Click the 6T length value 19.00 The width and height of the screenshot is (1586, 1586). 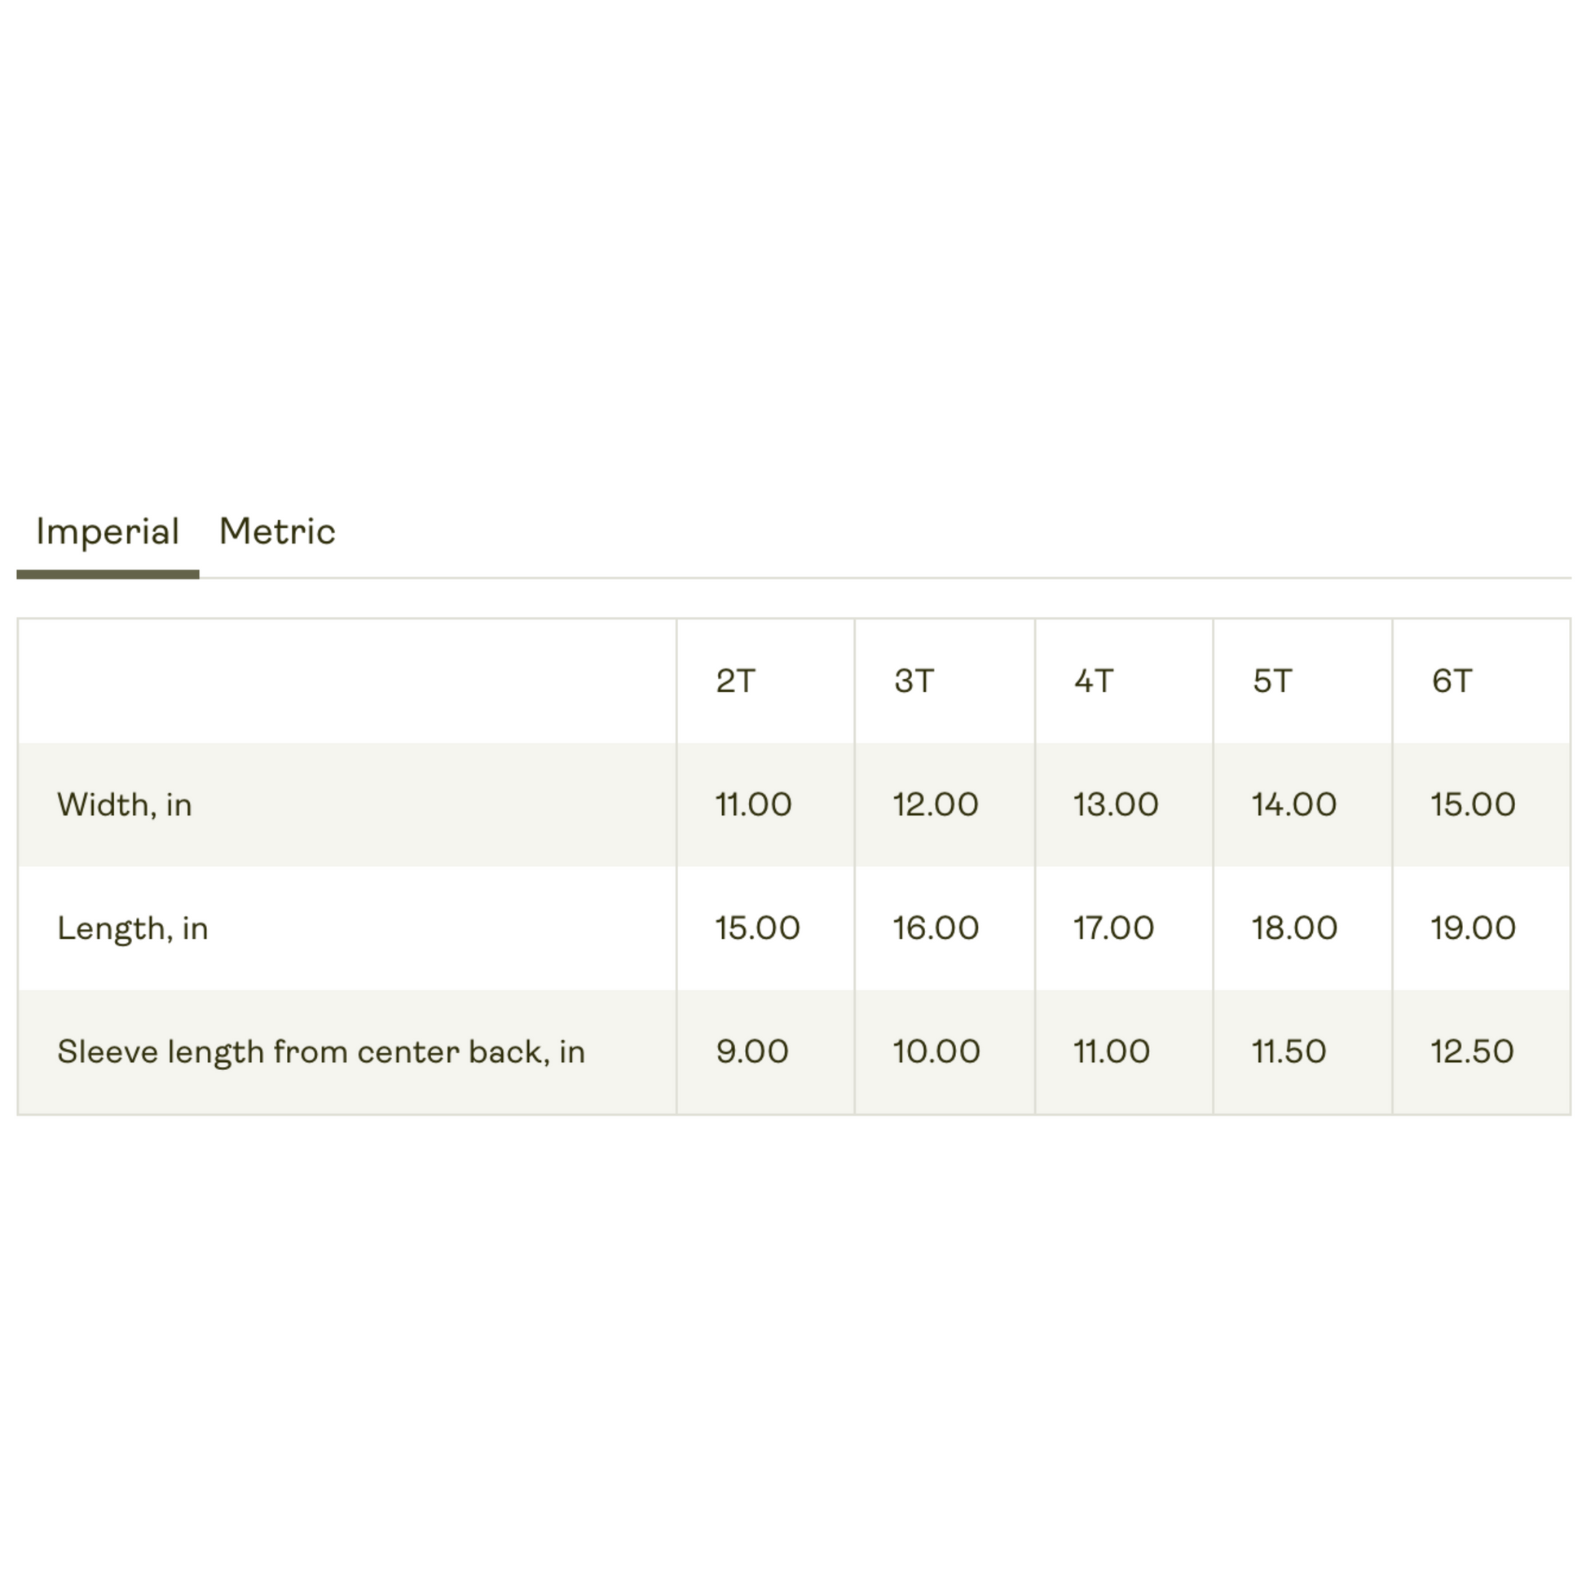(1473, 927)
